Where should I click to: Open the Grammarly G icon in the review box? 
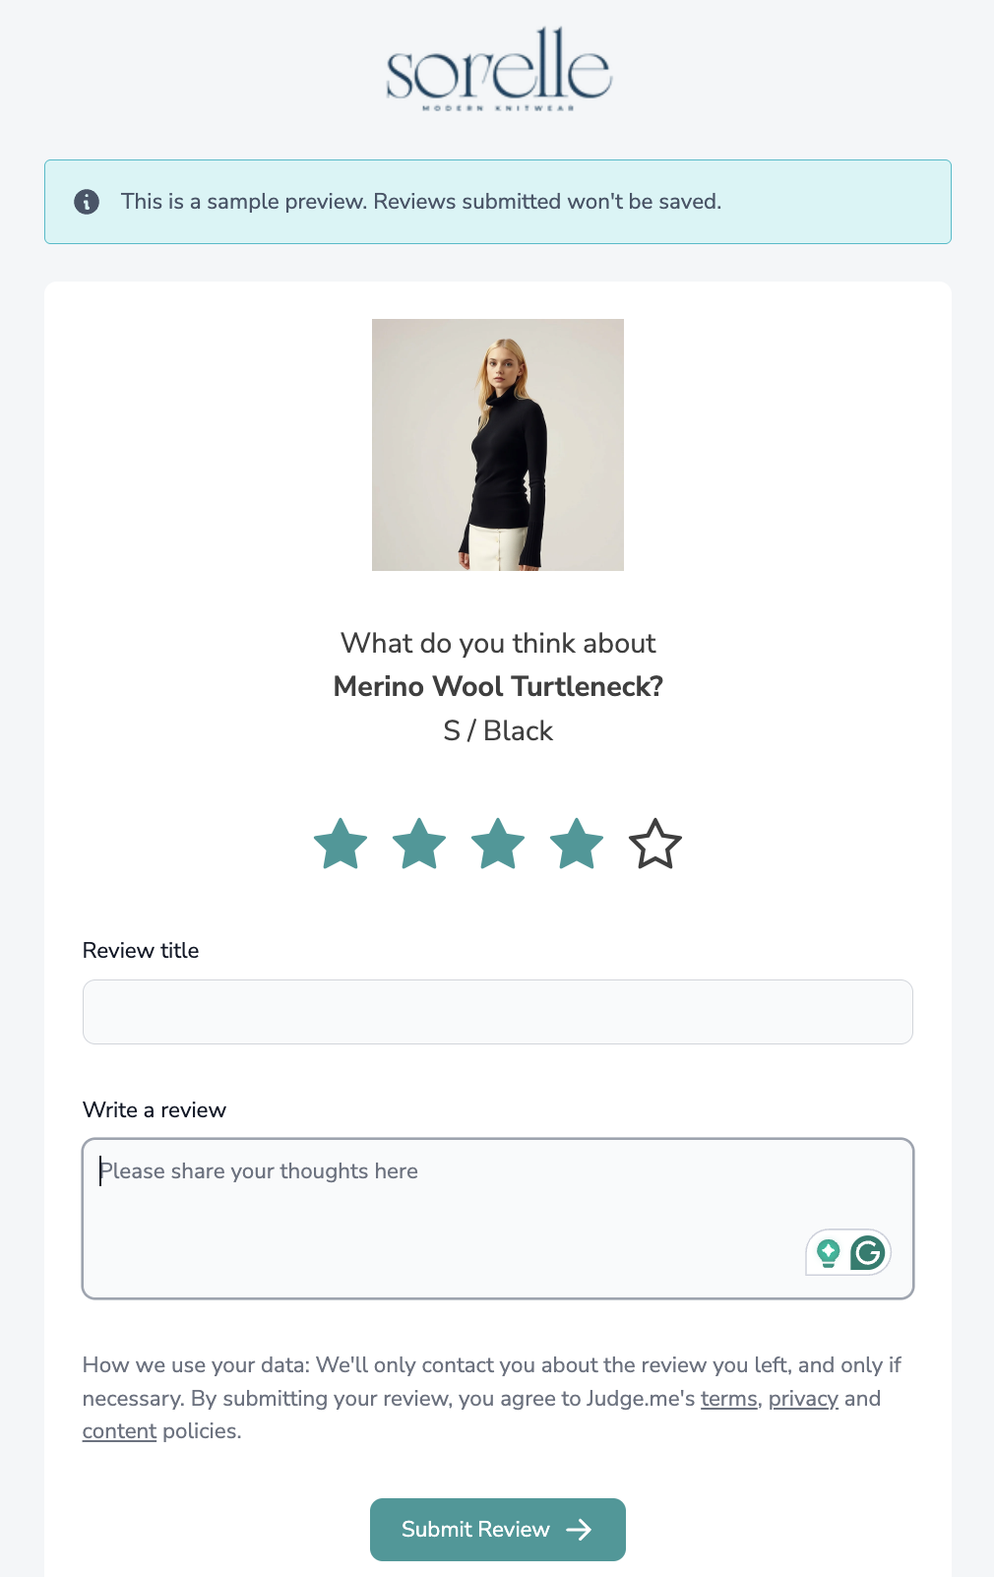point(868,1253)
